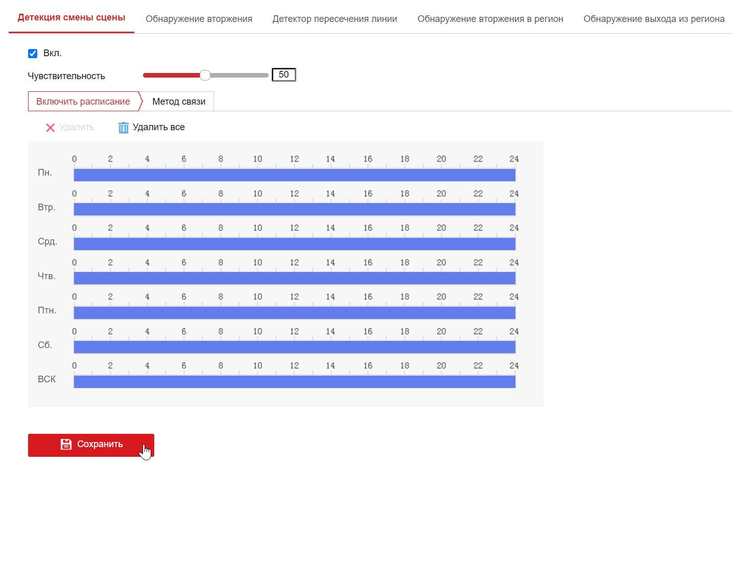Image resolution: width=732 pixels, height=565 pixels.
Task: Select the Чтв. schedule bar
Action: (295, 278)
